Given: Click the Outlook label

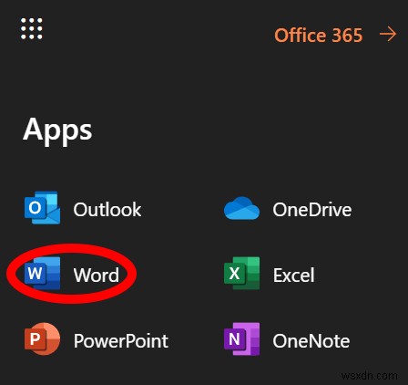Looking at the screenshot, I should point(107,210).
